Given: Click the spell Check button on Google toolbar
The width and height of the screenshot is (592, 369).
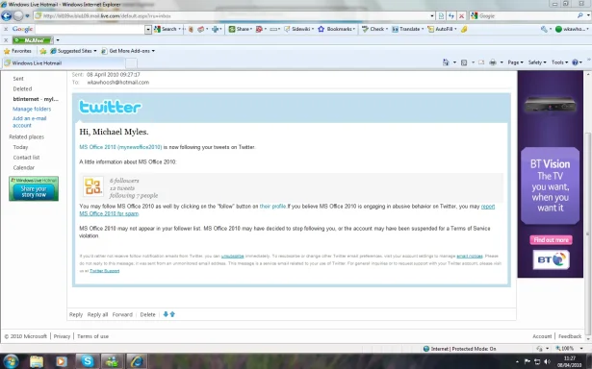Looking at the screenshot, I should (373, 29).
